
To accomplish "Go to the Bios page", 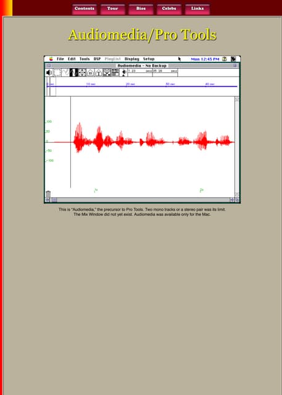I will pyautogui.click(x=141, y=9).
